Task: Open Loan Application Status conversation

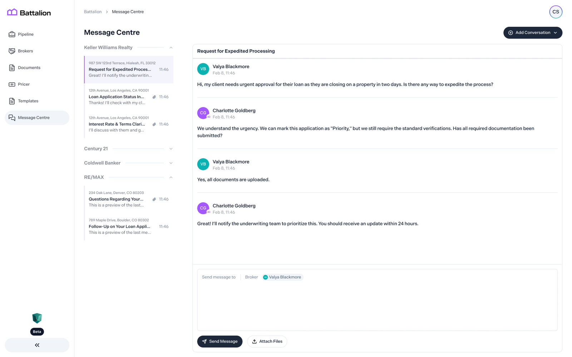Action: (x=129, y=97)
